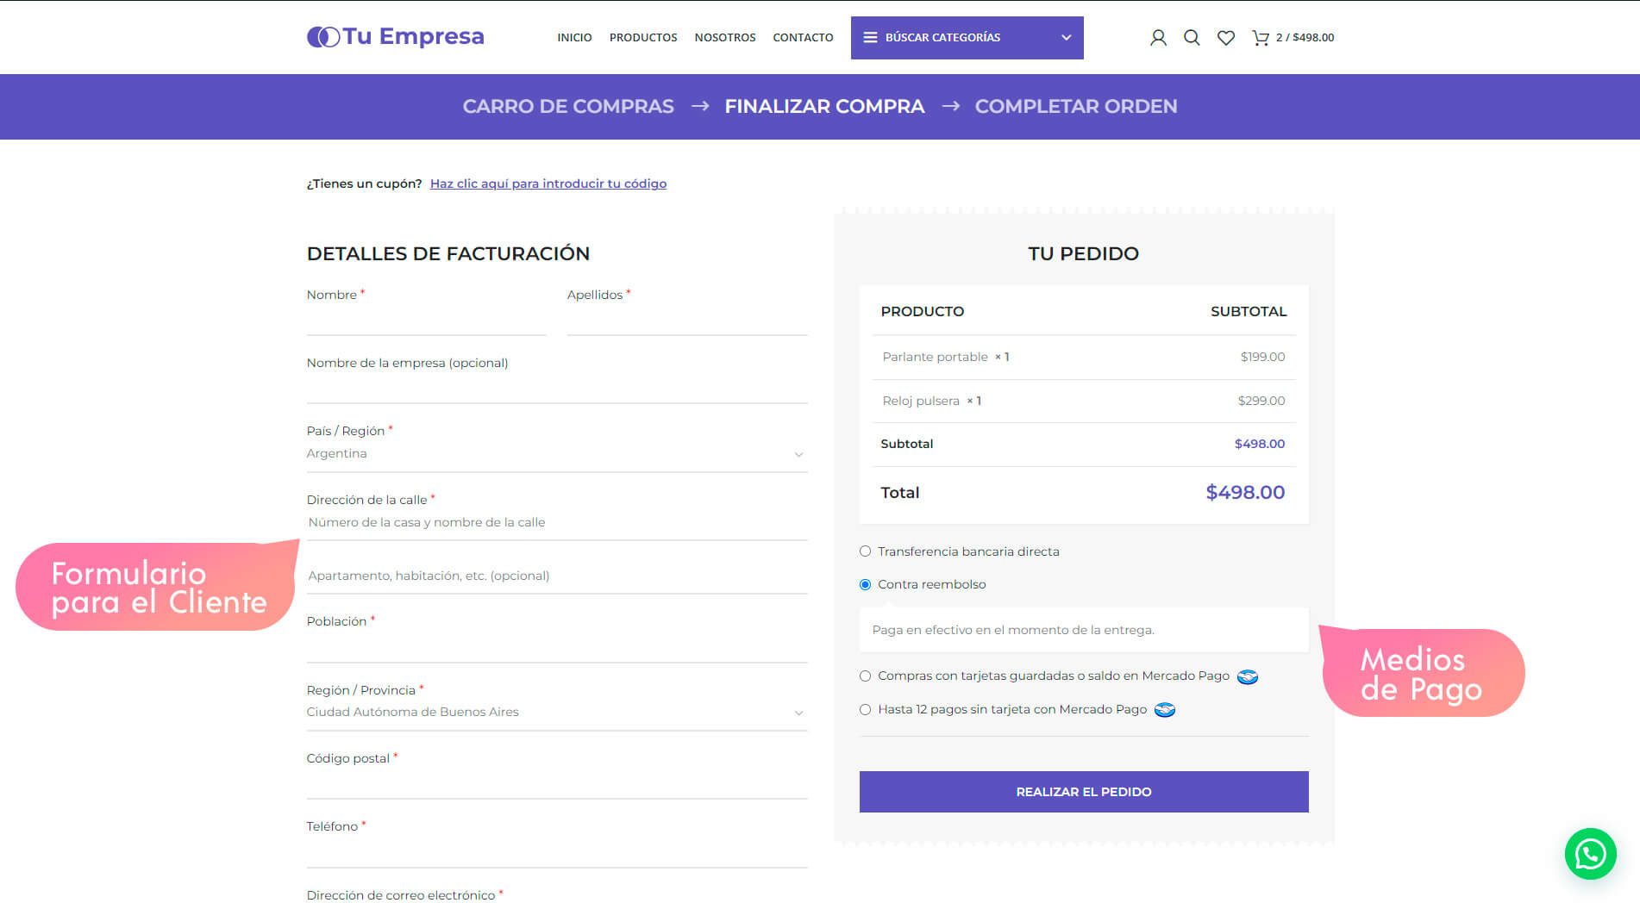Open WhatsApp chat button

[1590, 854]
